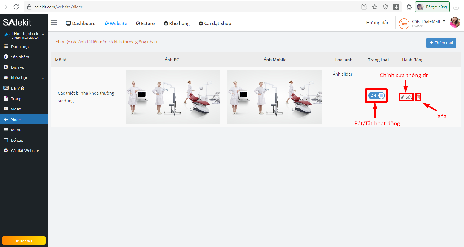Click the Ảnh slider image type text
The height and width of the screenshot is (247, 464).
click(x=343, y=74)
